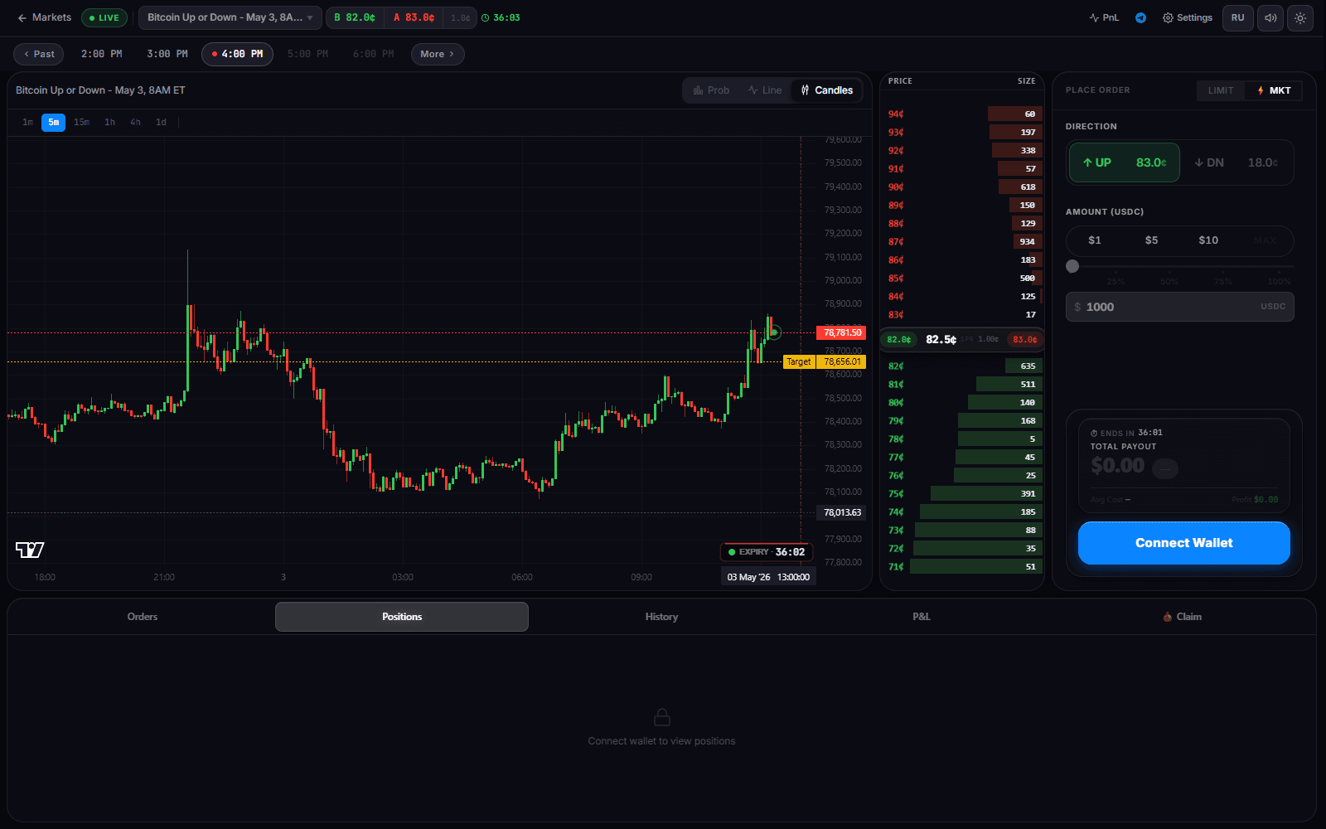Click the best bid 82.0¢ spread badge

899,340
